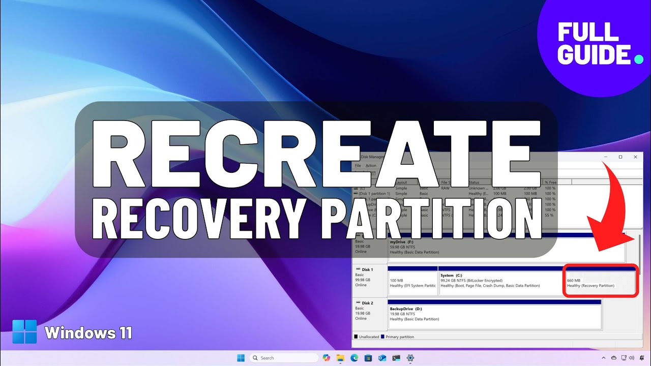The height and width of the screenshot is (366, 651).
Task: Open the Terminal taskbar icon
Action: coord(396,358)
